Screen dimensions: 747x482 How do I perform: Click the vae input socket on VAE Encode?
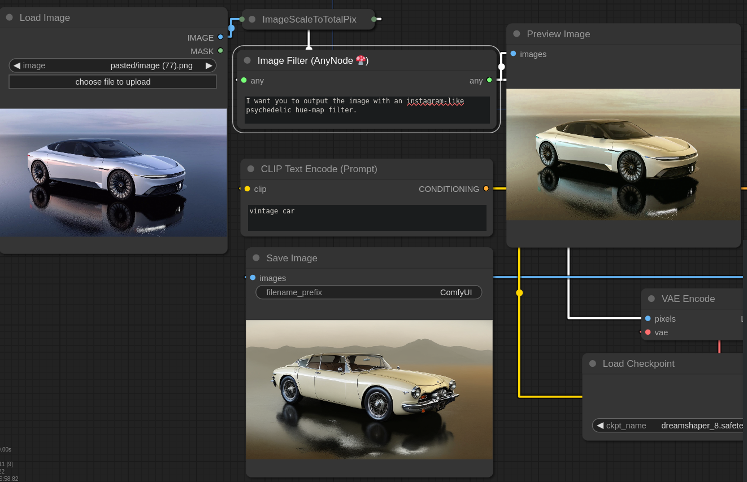648,332
